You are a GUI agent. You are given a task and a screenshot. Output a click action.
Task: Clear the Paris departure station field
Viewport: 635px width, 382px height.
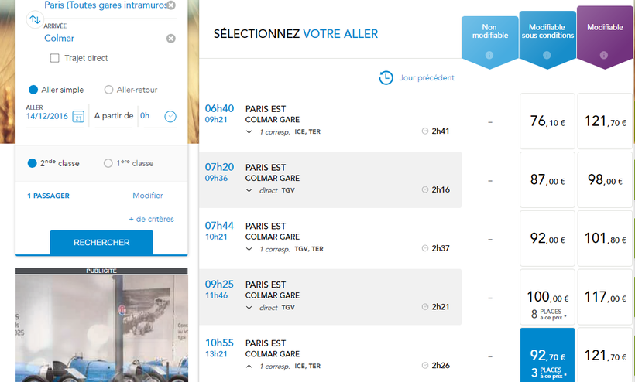click(170, 5)
